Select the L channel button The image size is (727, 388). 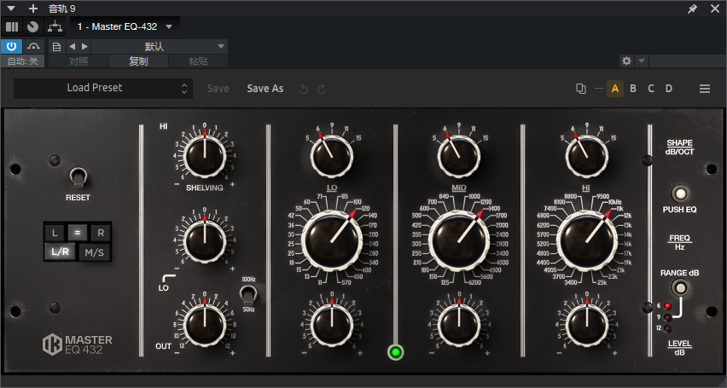tap(55, 233)
